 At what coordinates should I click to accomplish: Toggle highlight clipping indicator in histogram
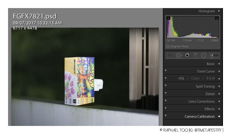217,18
